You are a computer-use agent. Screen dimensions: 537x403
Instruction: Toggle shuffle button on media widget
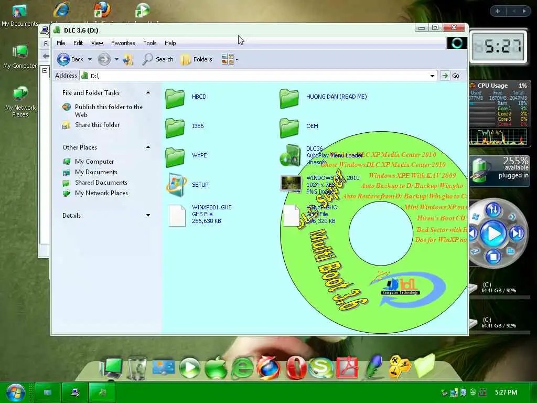(493, 209)
